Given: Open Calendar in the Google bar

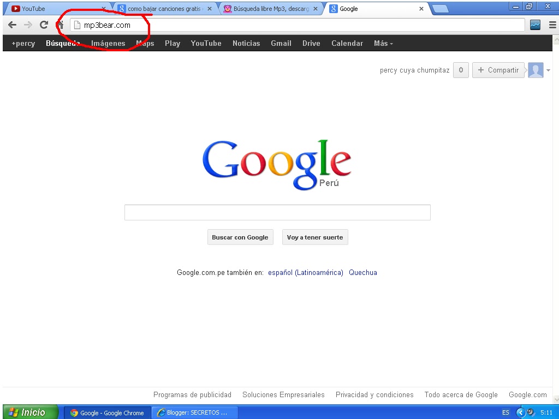Looking at the screenshot, I should click(347, 44).
